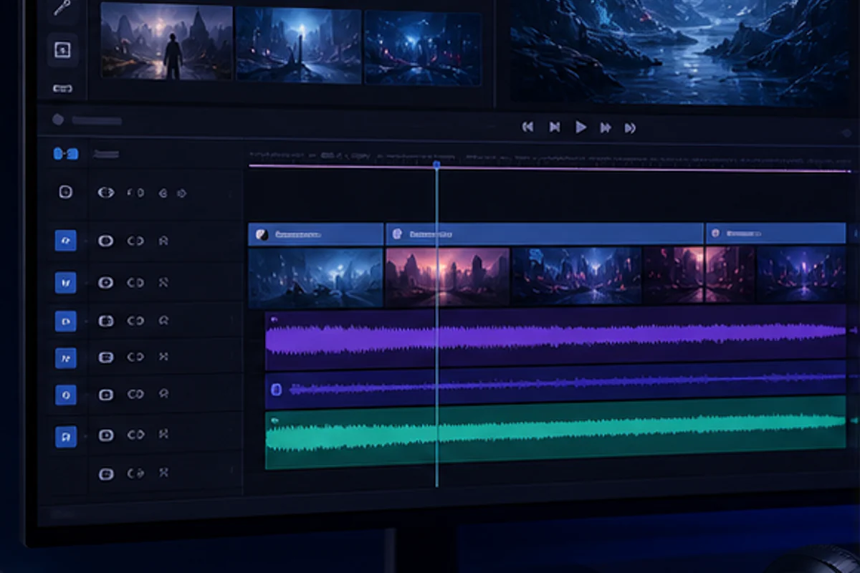Click the rightmost icon beside the fifth blue button

(x=163, y=394)
